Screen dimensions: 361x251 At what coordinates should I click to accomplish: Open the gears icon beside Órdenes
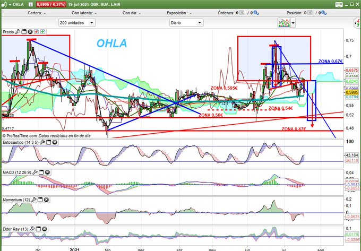[256, 13]
